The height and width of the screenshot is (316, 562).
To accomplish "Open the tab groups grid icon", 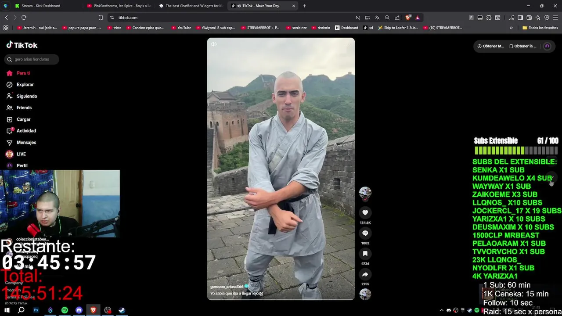I will pos(6,28).
